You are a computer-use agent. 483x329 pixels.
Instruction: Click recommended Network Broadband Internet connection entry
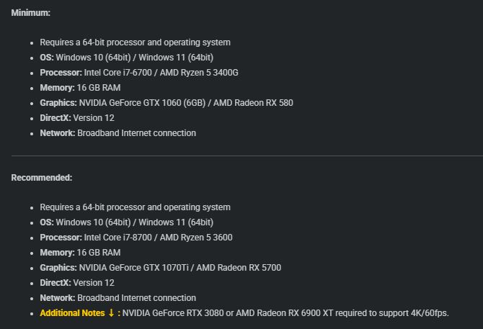pos(118,297)
